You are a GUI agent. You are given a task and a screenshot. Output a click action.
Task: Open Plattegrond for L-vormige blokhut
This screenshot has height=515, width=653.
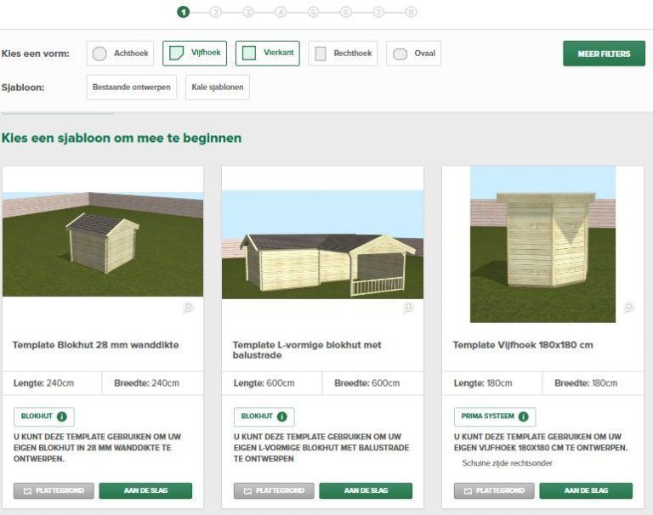click(x=274, y=490)
